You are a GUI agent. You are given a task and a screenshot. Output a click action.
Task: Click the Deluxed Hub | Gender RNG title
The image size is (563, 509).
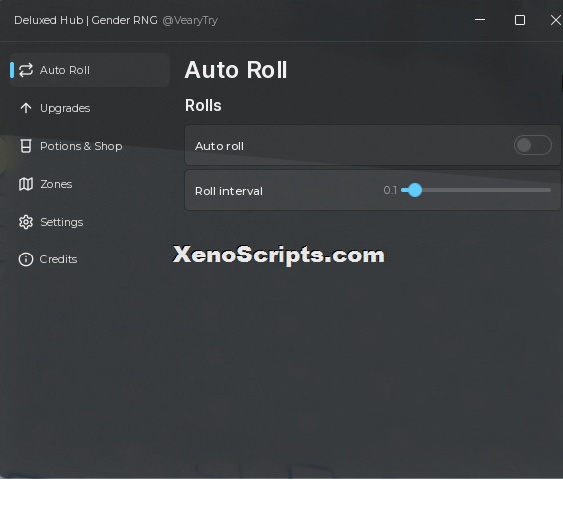(86, 20)
